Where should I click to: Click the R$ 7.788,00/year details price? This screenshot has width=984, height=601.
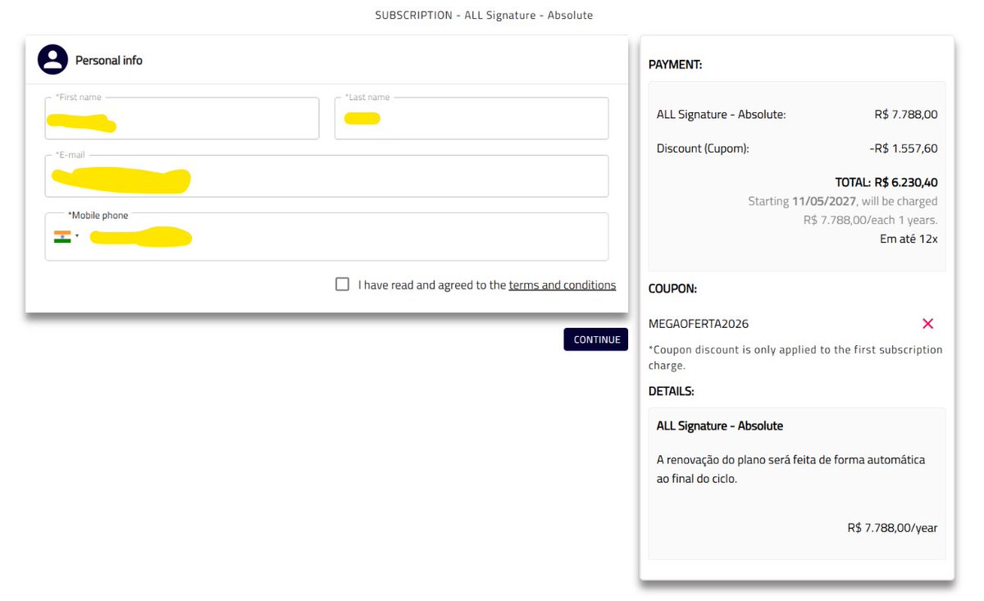892,528
